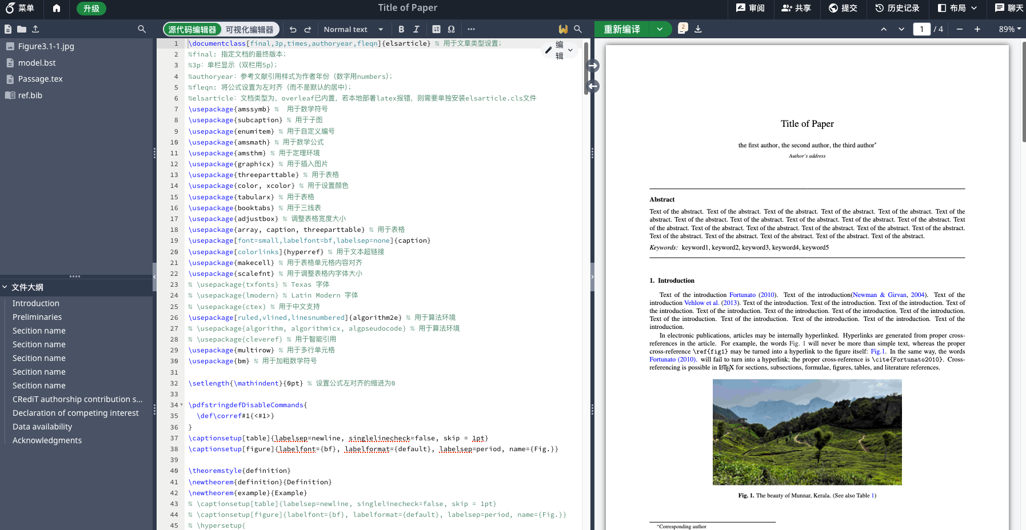This screenshot has height=530, width=1026.
Task: Open the Submit menu
Action: click(843, 8)
